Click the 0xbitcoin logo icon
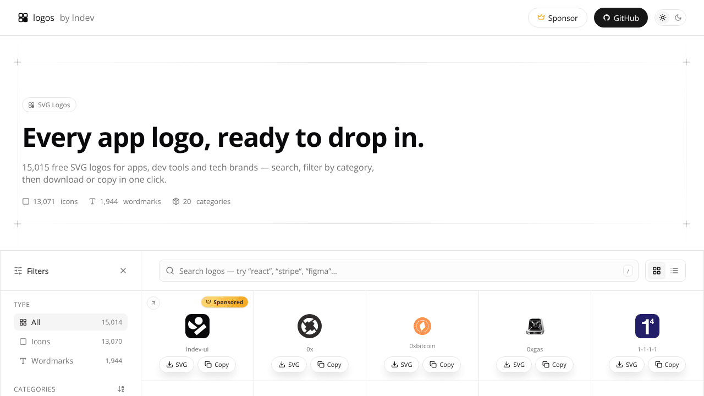704x396 pixels. [422, 326]
